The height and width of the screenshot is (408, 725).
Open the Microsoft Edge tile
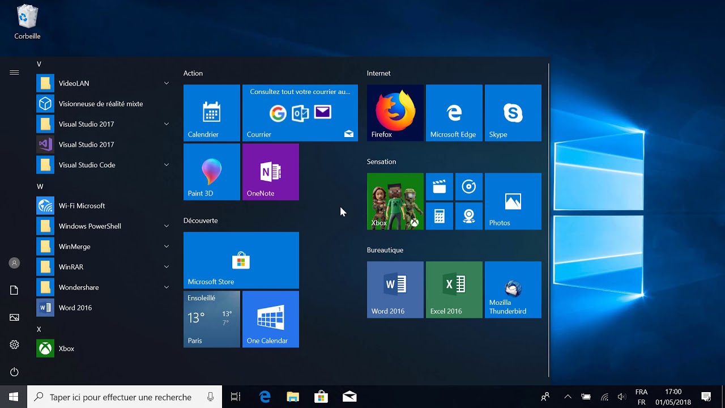[454, 113]
